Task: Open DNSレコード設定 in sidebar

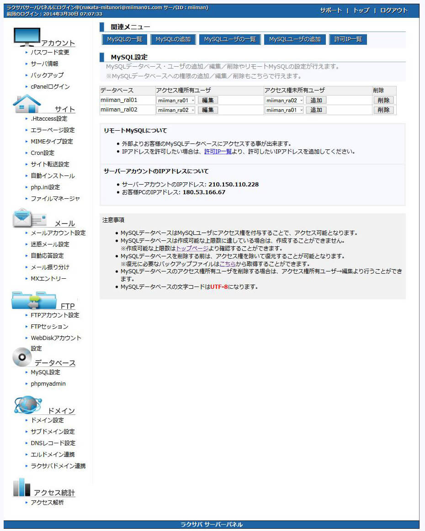Action: click(x=53, y=443)
